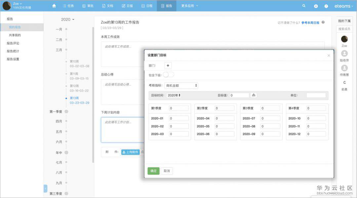This screenshot has height=198, width=357.
Task: Open the 2020 year dropdown in timeline
Action: click(68, 20)
